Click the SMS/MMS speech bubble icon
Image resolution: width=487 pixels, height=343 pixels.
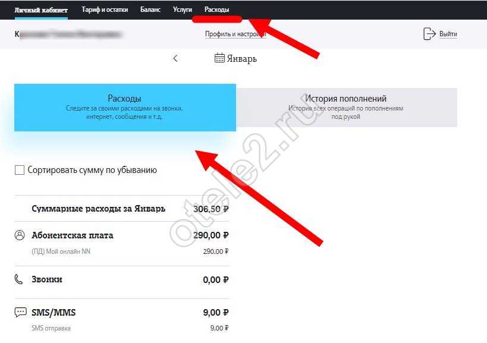(x=20, y=312)
